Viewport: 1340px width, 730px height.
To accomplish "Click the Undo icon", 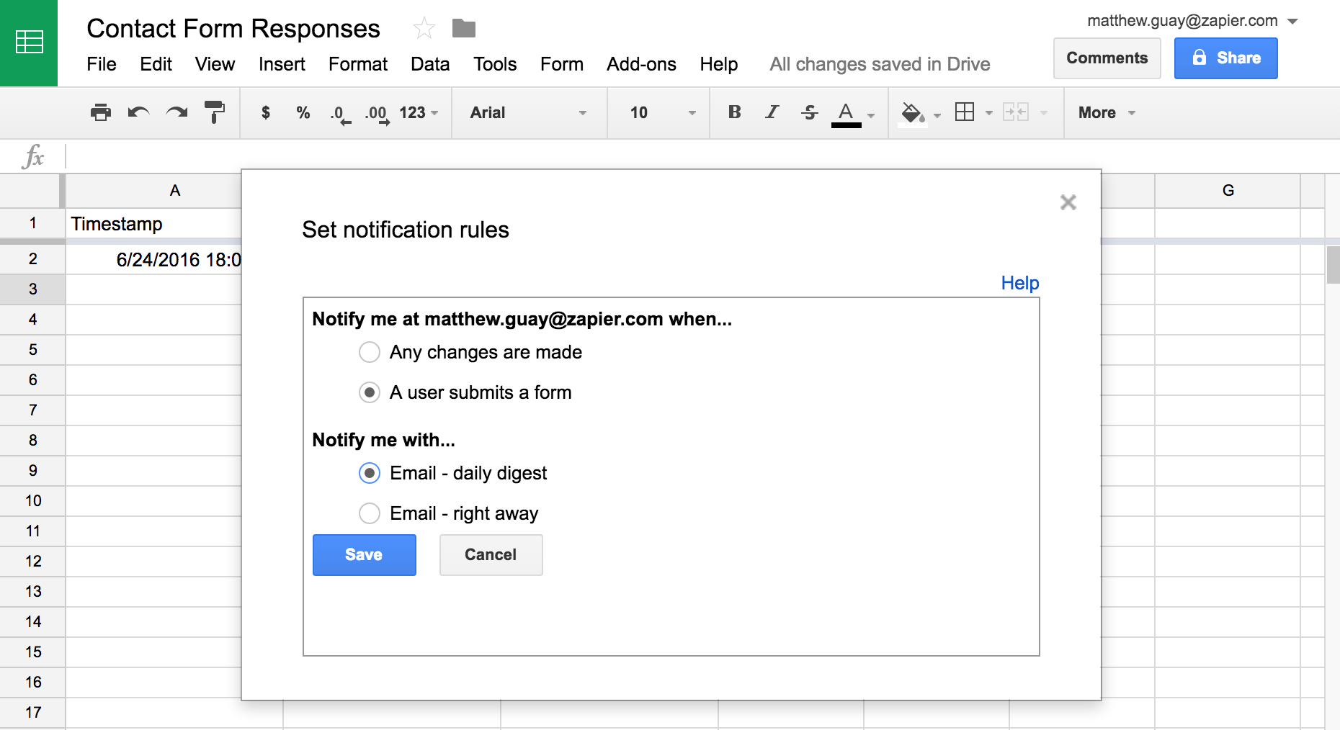I will pos(138,112).
